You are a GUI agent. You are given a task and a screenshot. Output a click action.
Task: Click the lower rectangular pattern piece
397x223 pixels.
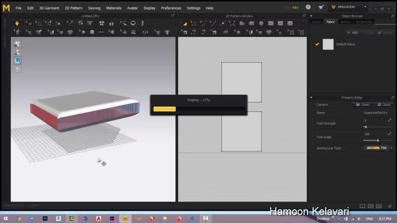pos(241,131)
